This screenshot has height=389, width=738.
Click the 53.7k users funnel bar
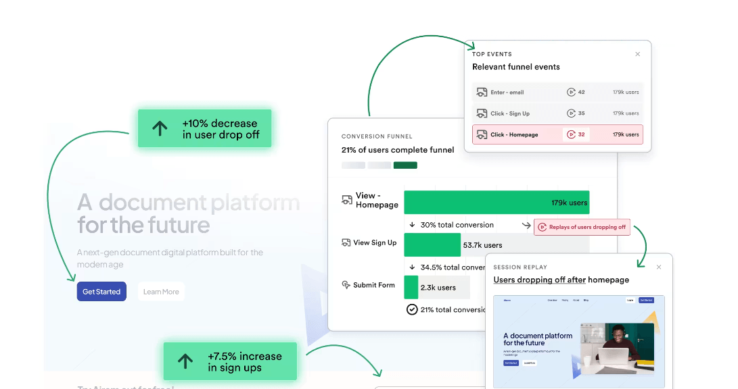(432, 244)
